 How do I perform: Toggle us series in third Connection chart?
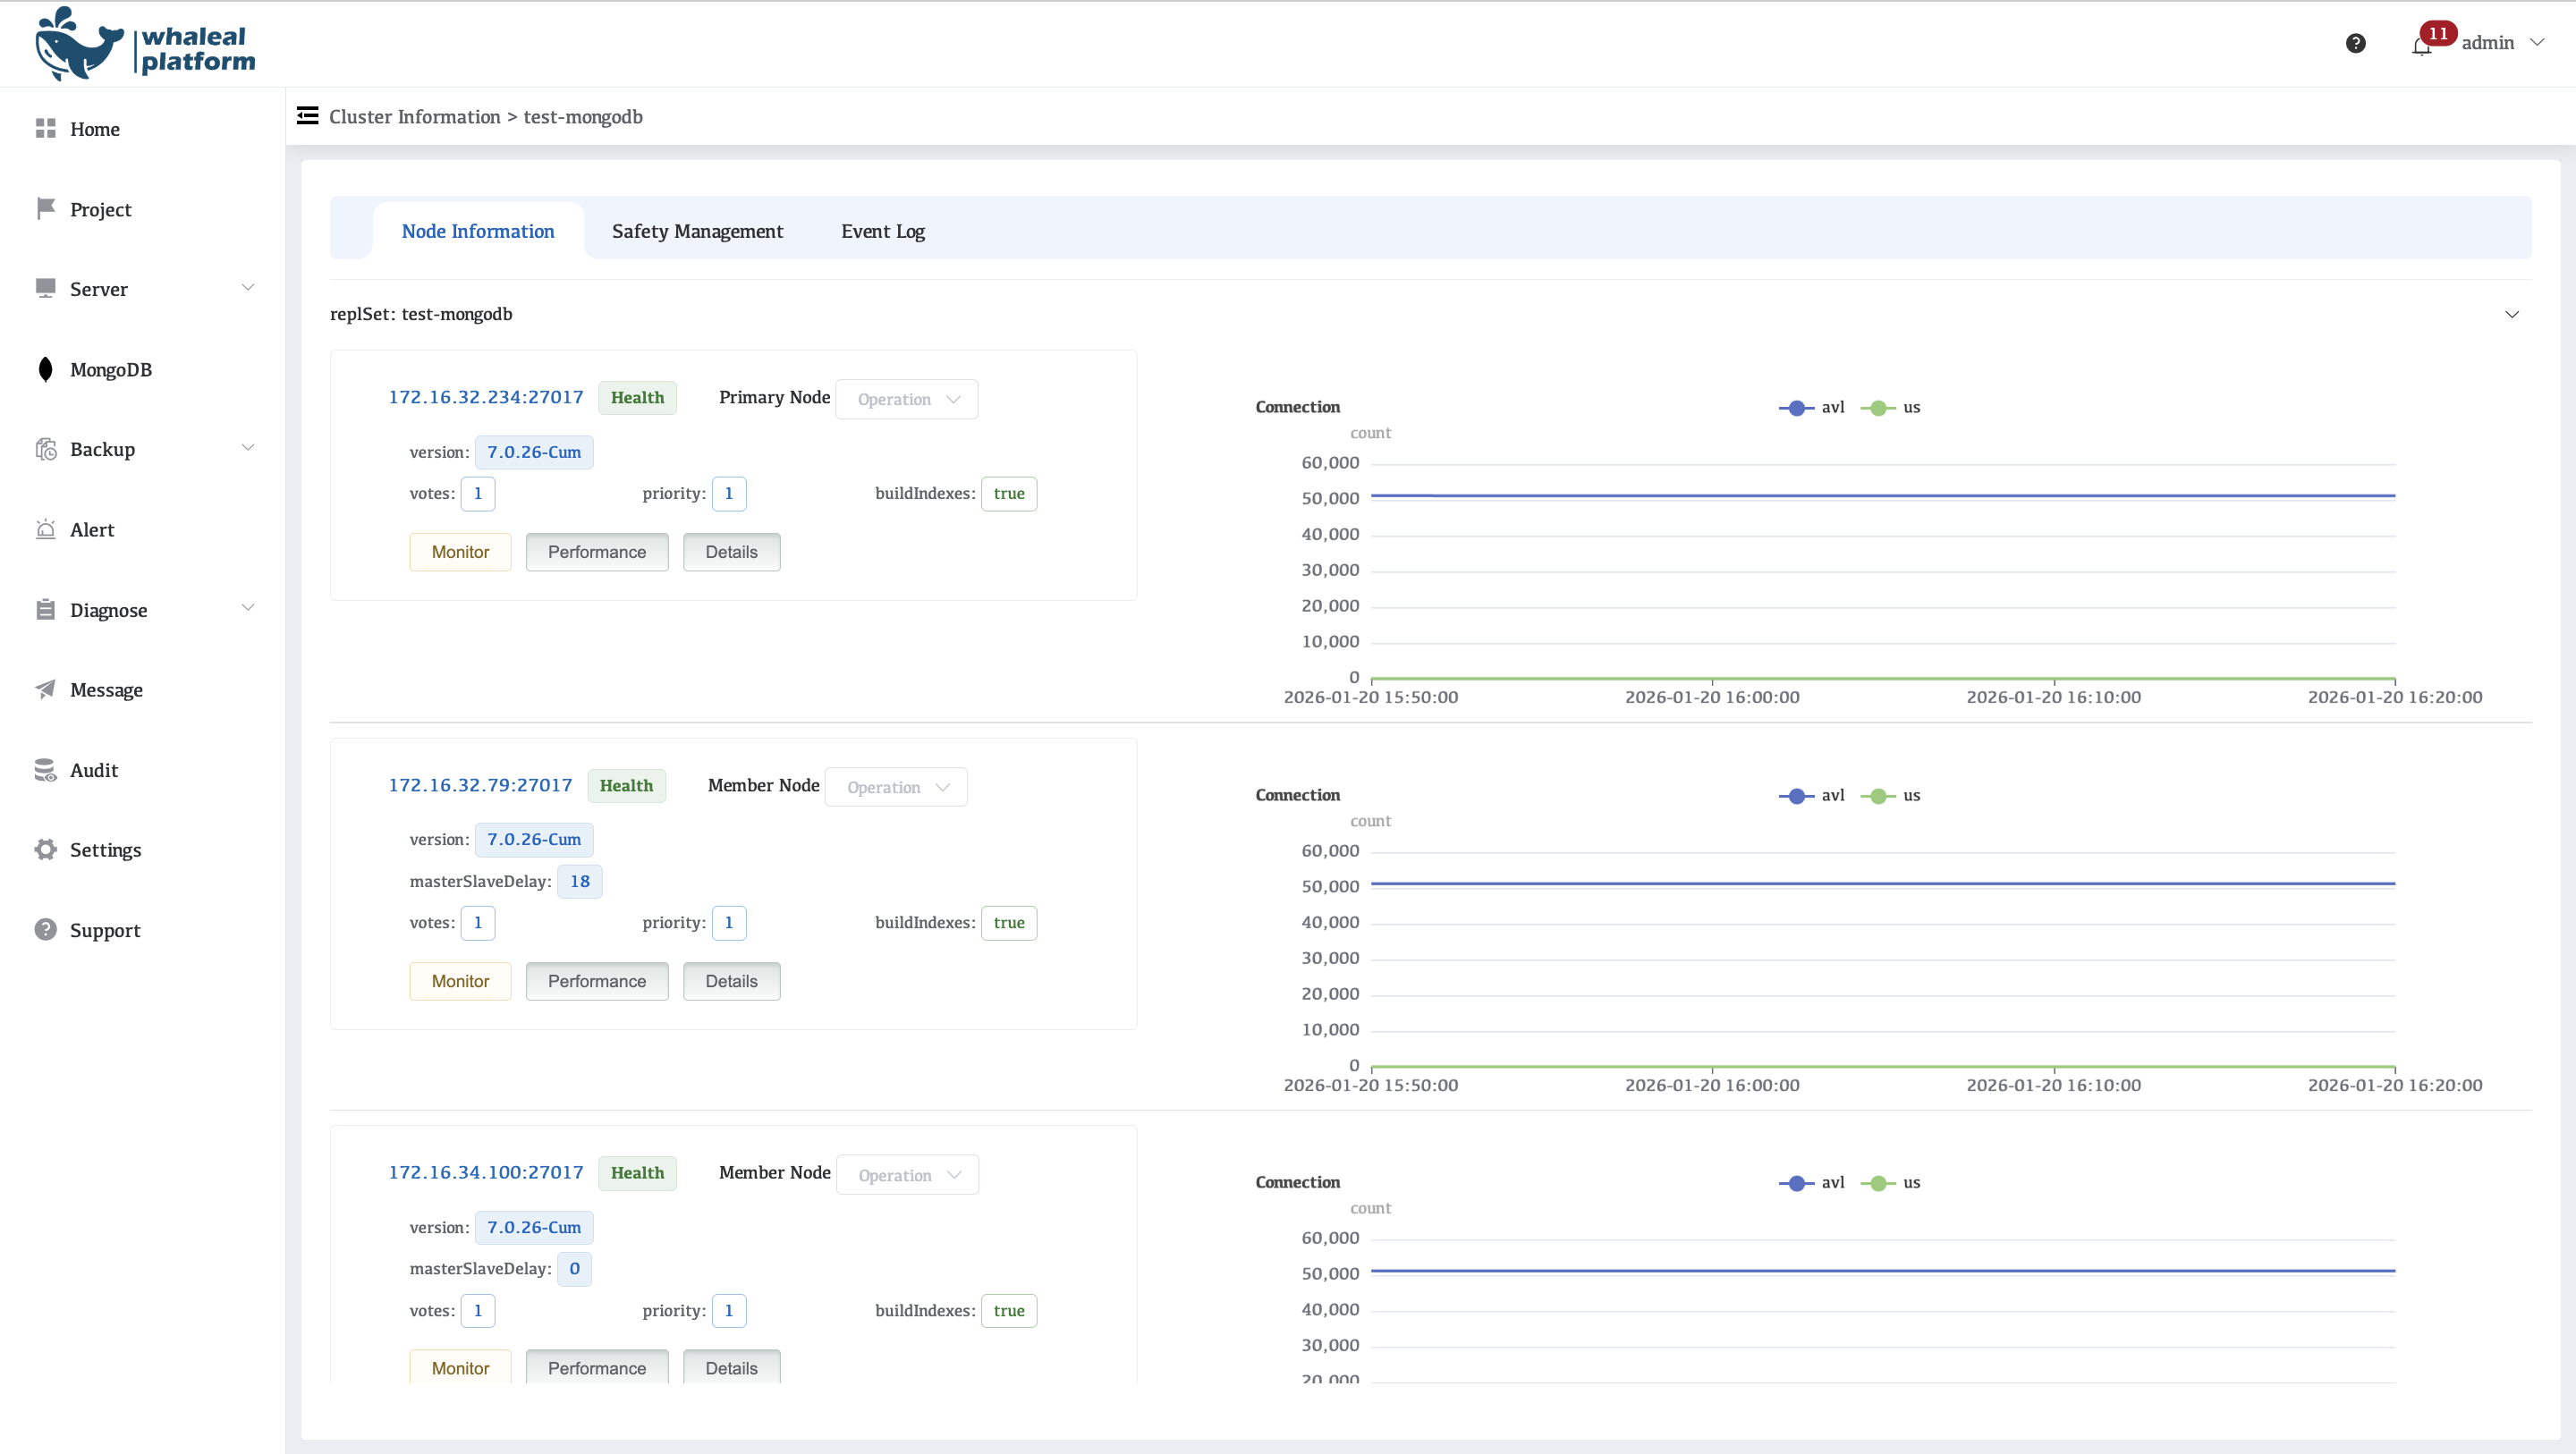pos(1890,1182)
